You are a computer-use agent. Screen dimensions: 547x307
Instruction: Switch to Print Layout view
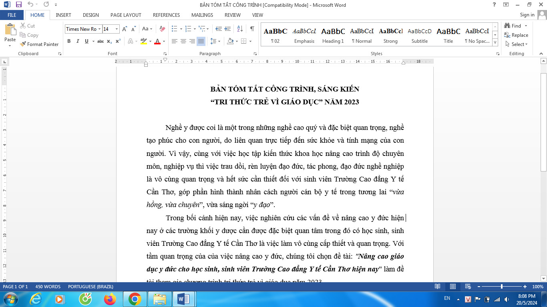(x=453, y=287)
